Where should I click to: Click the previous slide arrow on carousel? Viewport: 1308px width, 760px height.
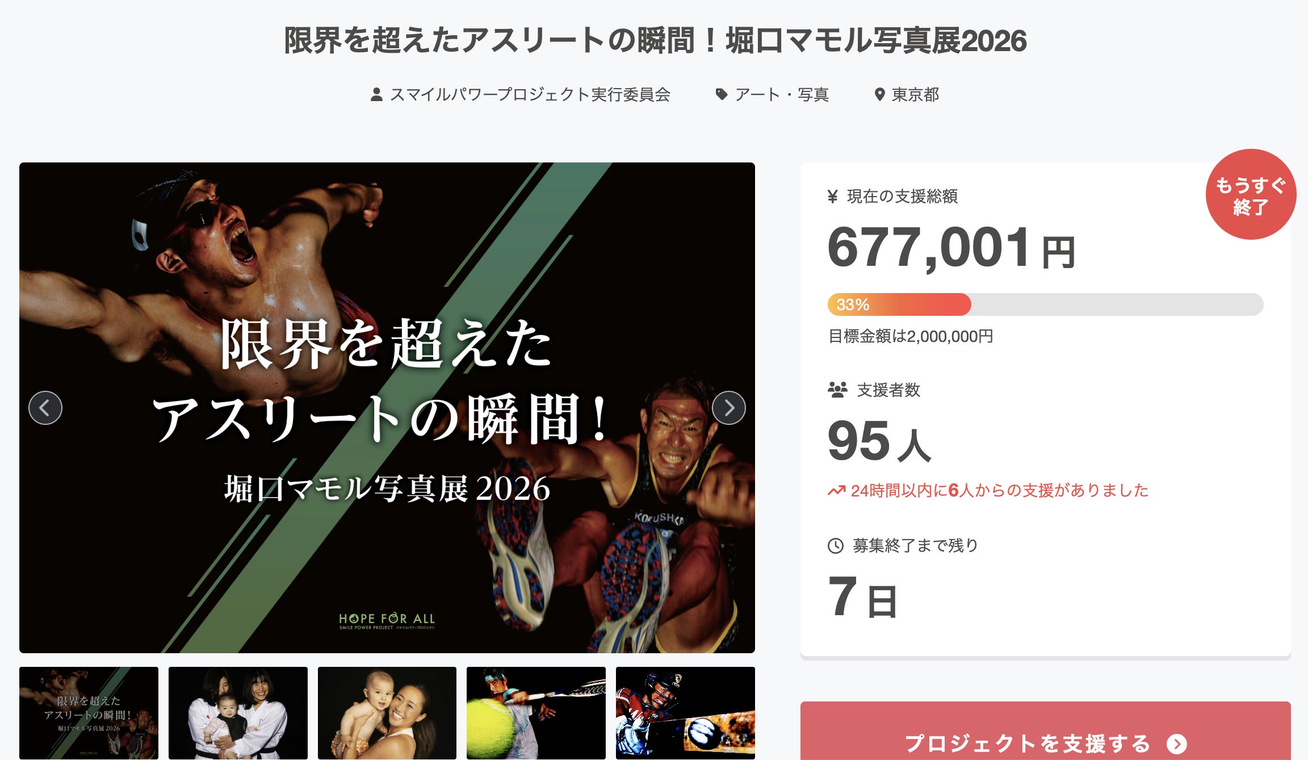pyautogui.click(x=45, y=408)
